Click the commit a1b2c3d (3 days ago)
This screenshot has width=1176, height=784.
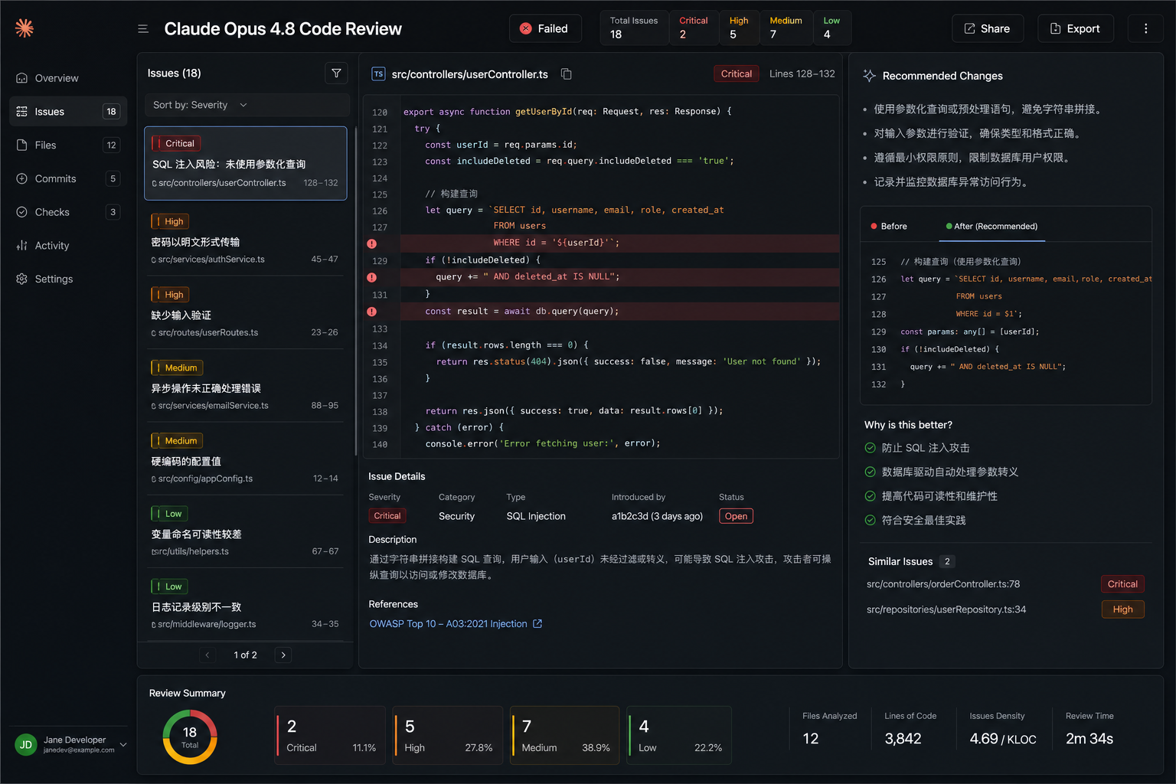657,516
